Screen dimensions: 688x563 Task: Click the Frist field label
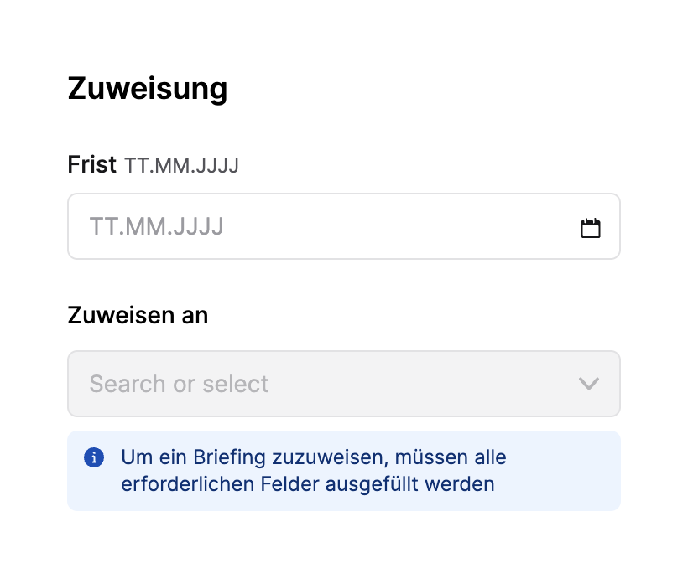(x=91, y=165)
